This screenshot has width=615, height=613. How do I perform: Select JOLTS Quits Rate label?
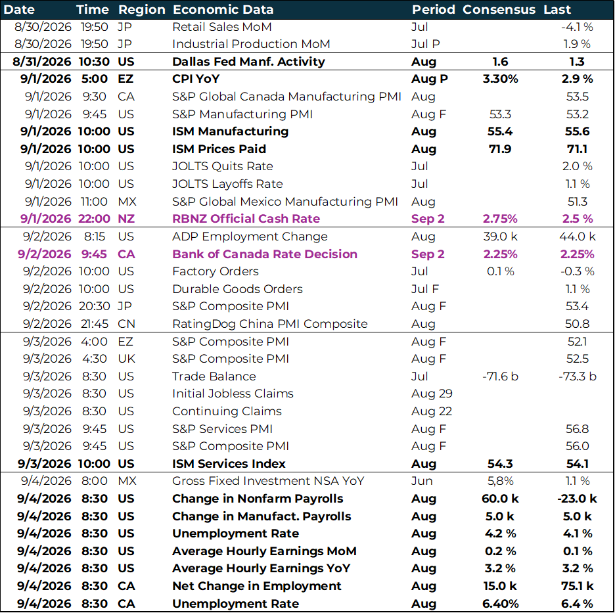(222, 166)
